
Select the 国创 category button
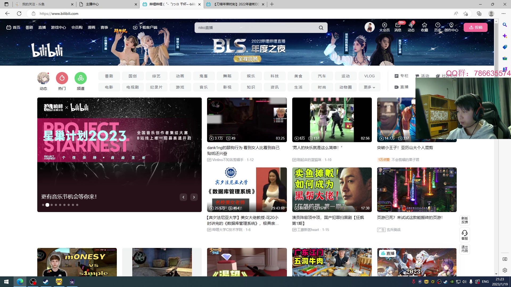tap(133, 76)
